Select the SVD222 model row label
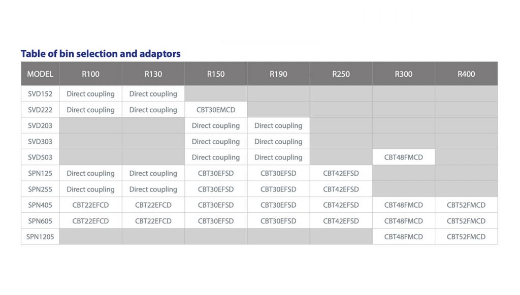Screen dimensions: 520x295 [x=40, y=110]
